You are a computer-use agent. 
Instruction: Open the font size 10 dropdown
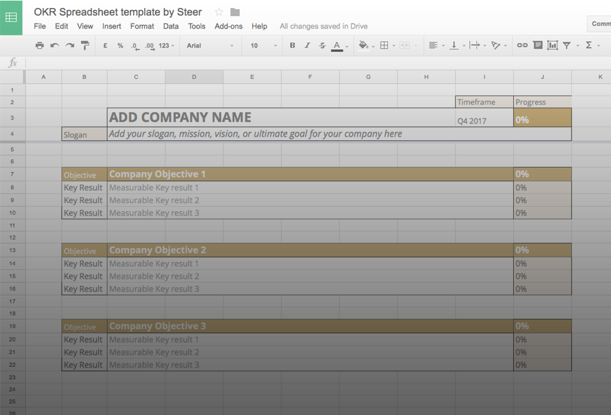pos(263,46)
